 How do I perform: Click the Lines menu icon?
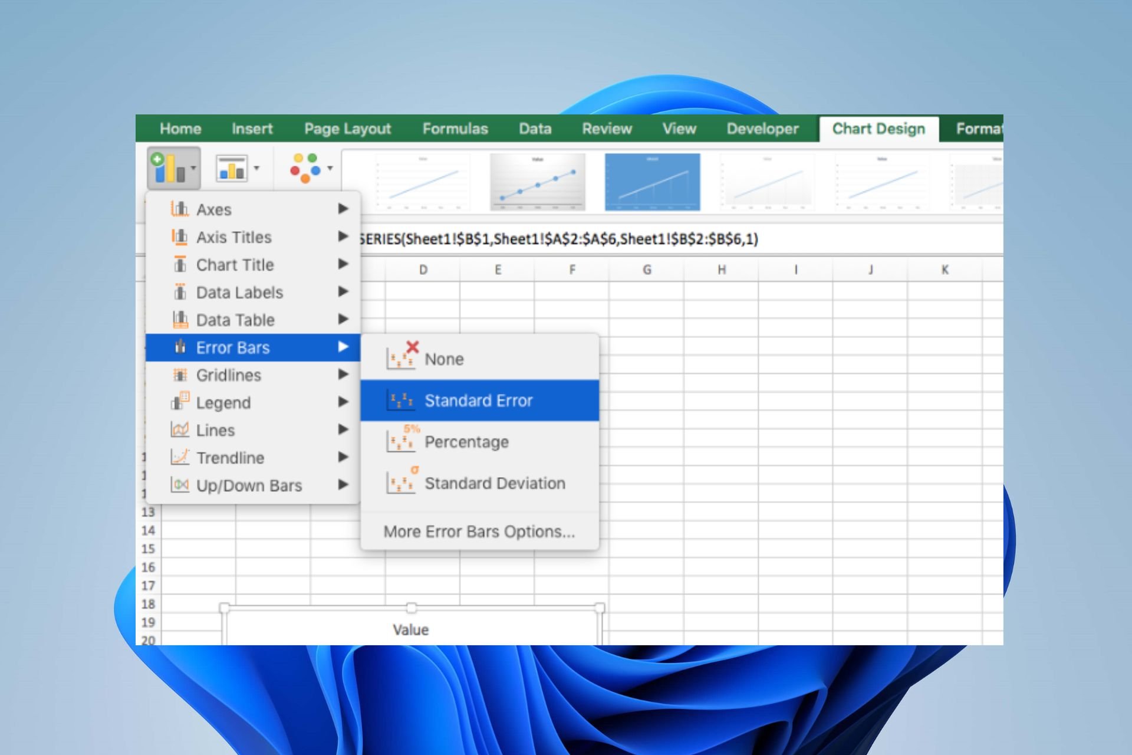coord(180,429)
